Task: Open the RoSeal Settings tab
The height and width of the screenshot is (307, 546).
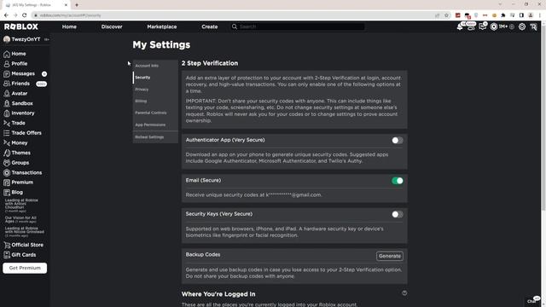Action: click(155, 137)
